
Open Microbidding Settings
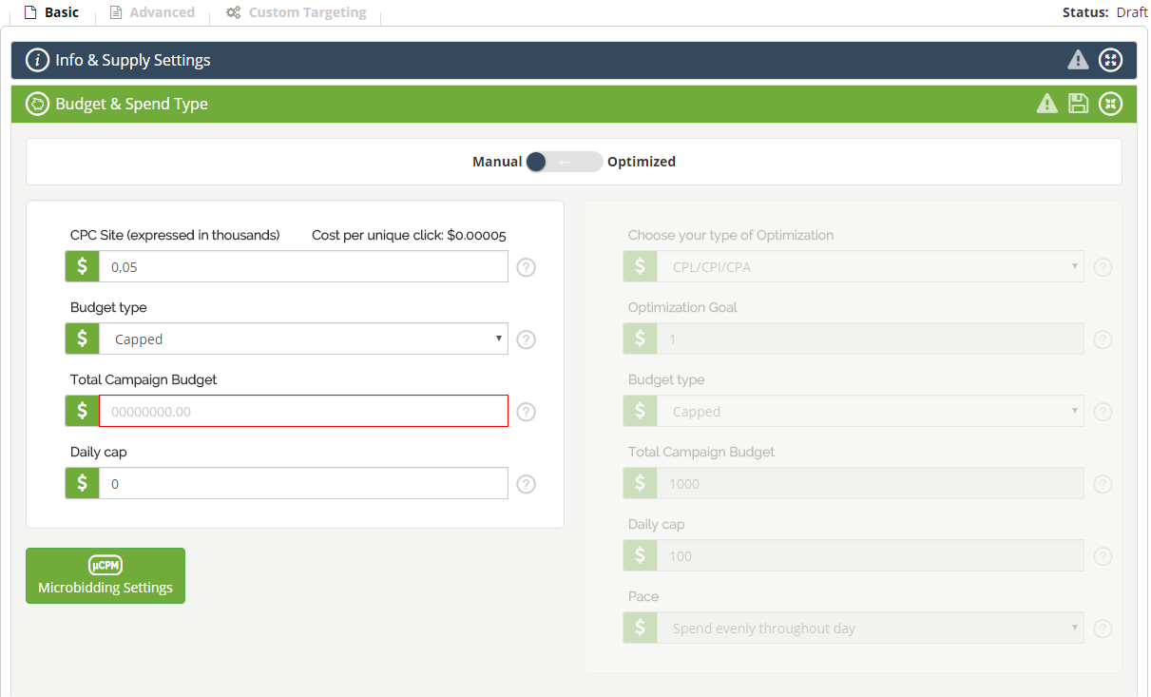point(106,576)
